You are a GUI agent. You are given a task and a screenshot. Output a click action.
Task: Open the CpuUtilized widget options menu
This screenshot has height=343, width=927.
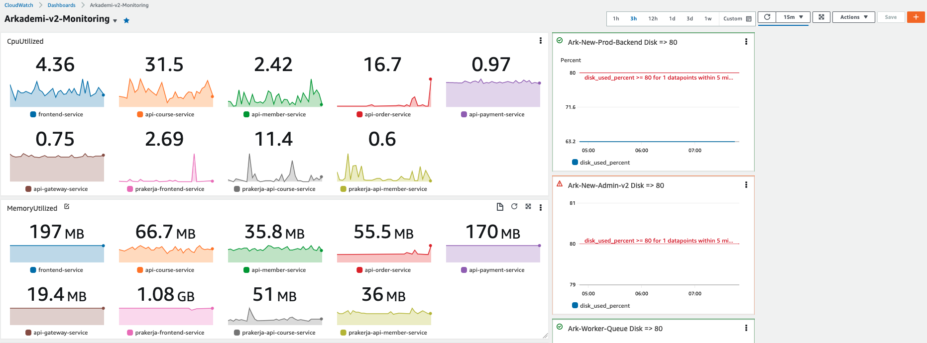(x=541, y=41)
